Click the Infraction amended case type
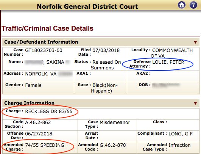Viewport: 201px width, 154px height. [x=179, y=145]
